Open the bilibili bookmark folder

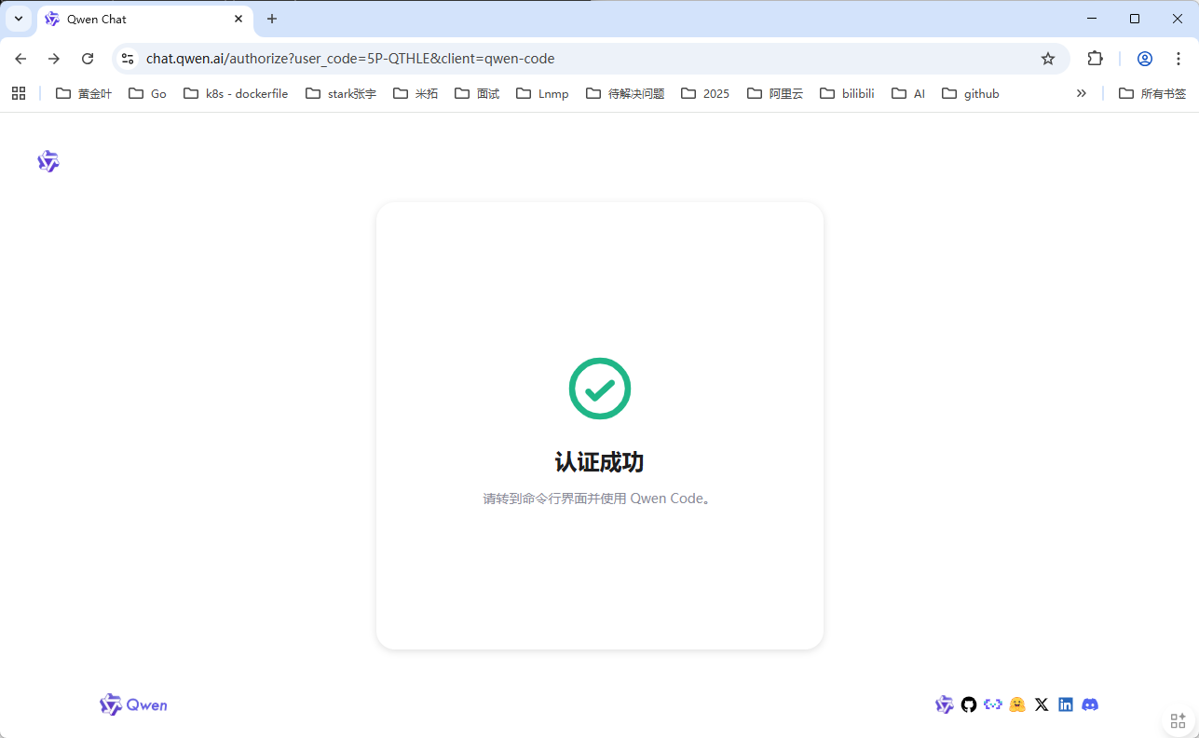coord(848,93)
